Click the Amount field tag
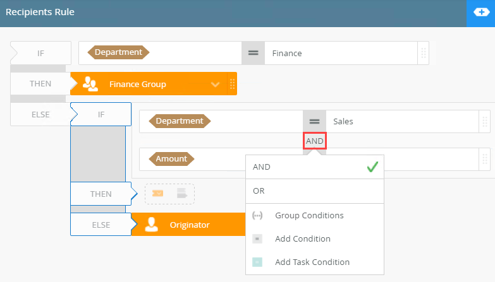This screenshot has width=495, height=282. 171,159
